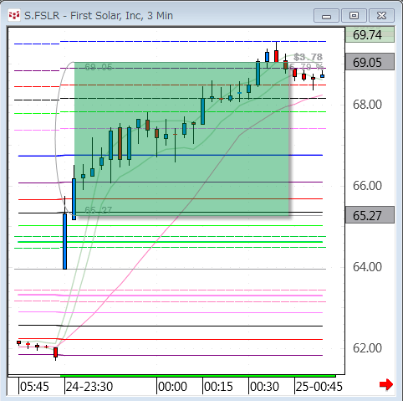
Task: Click the $3.78 measurement label
Action: 308,57
